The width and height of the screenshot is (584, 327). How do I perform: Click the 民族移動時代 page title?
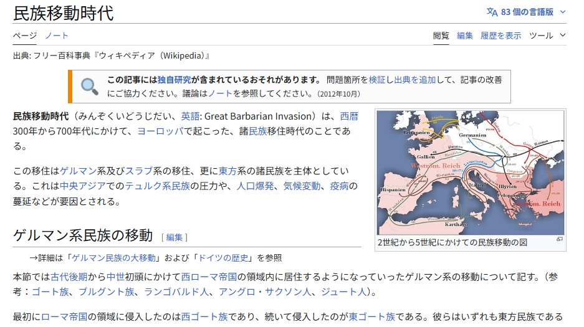[63, 14]
